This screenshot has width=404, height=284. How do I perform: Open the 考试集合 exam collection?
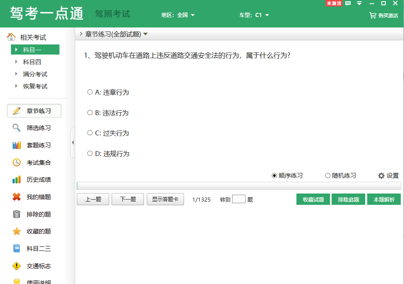pyautogui.click(x=34, y=162)
